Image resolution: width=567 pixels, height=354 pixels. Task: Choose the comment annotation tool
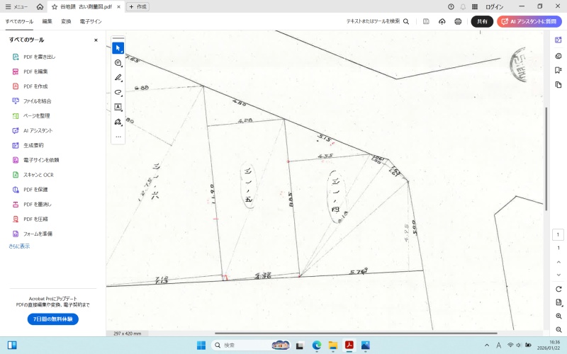(118, 63)
